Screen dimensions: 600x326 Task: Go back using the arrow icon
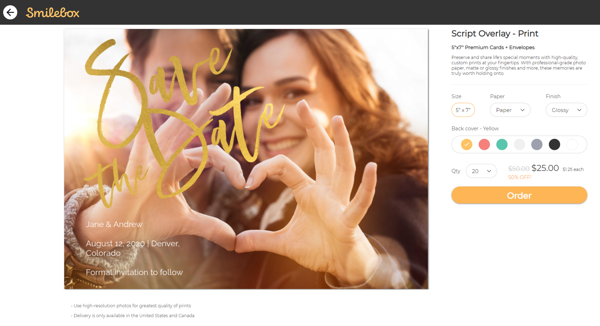pyautogui.click(x=10, y=12)
